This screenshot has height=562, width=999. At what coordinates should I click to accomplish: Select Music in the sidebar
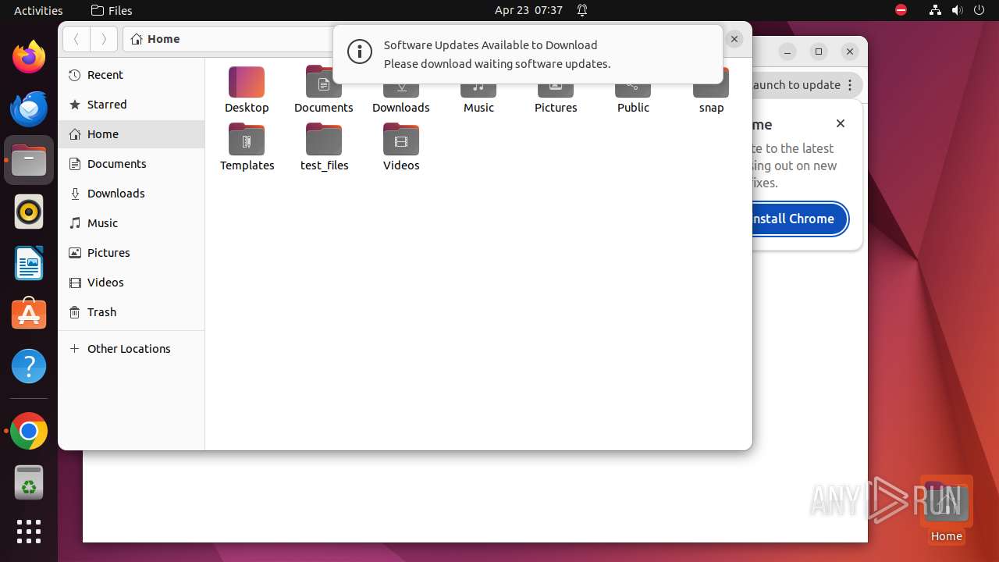pos(131,223)
